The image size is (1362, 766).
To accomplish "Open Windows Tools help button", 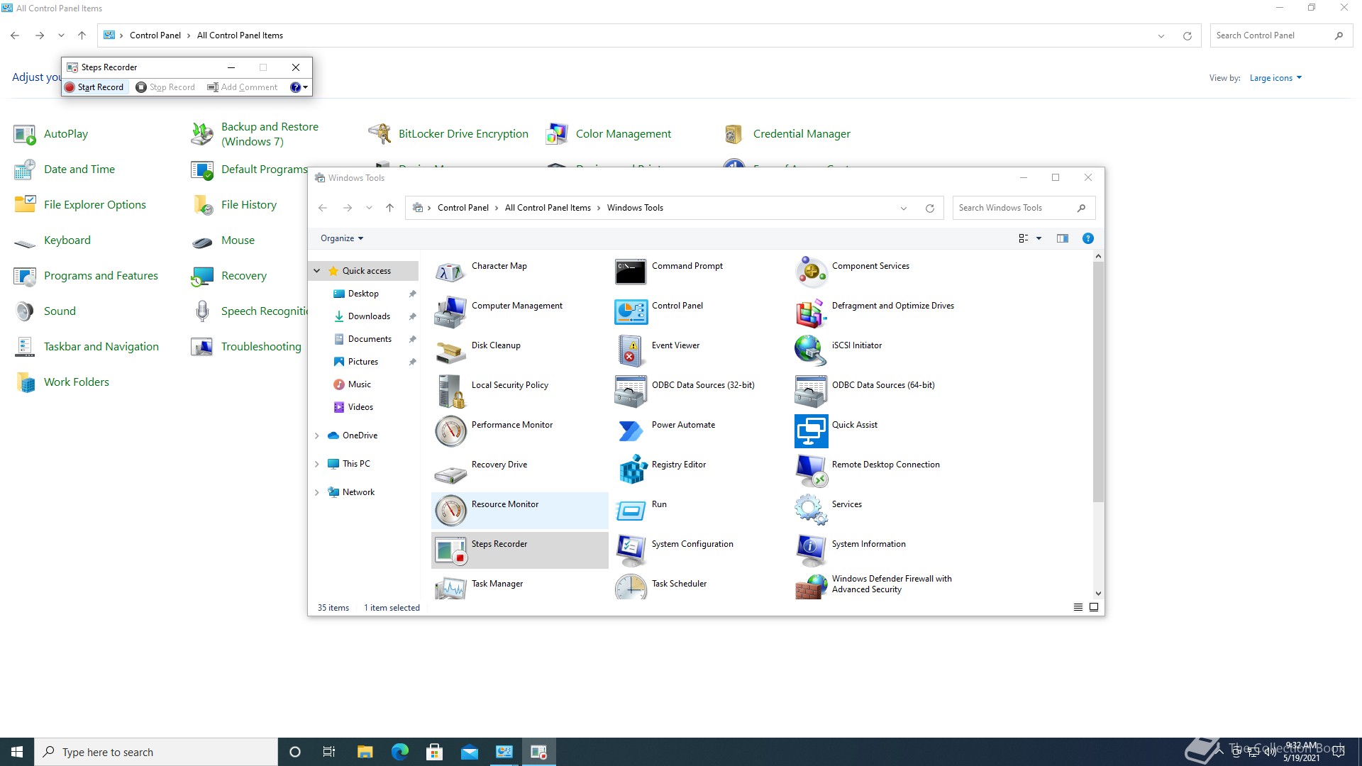I will (1087, 238).
